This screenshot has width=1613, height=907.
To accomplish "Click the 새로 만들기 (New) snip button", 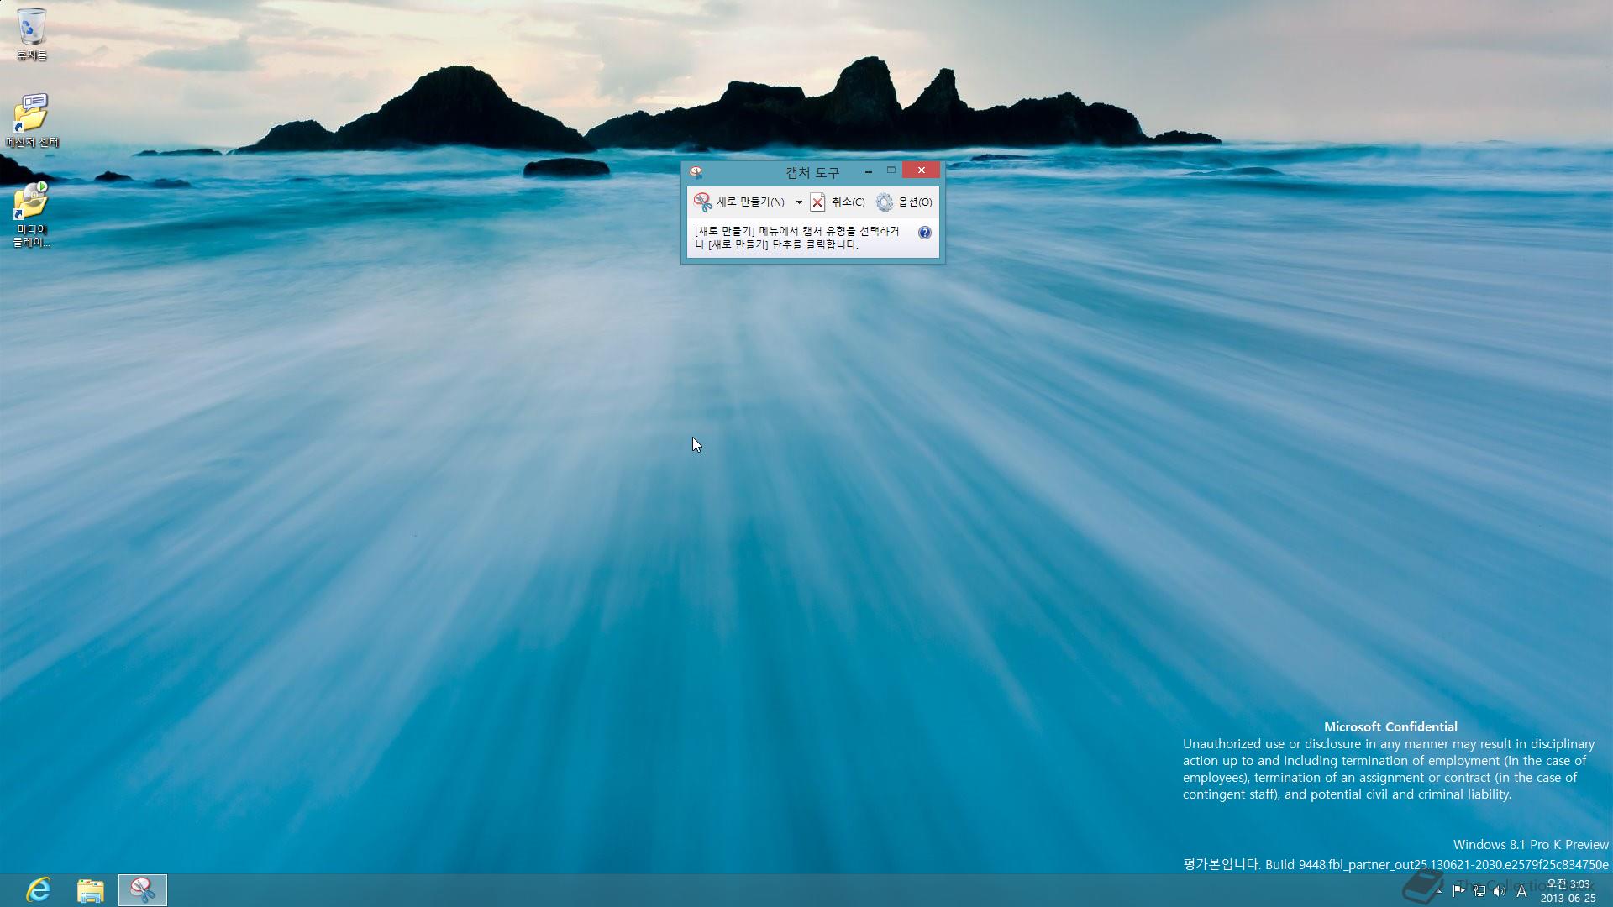I will (x=740, y=202).
